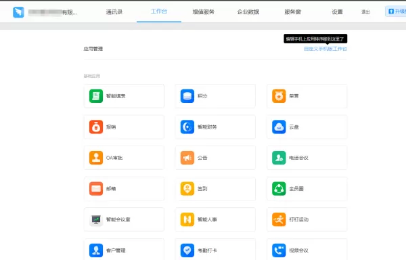Open the 全员圈 app icon
The image size is (406, 260).
279,188
